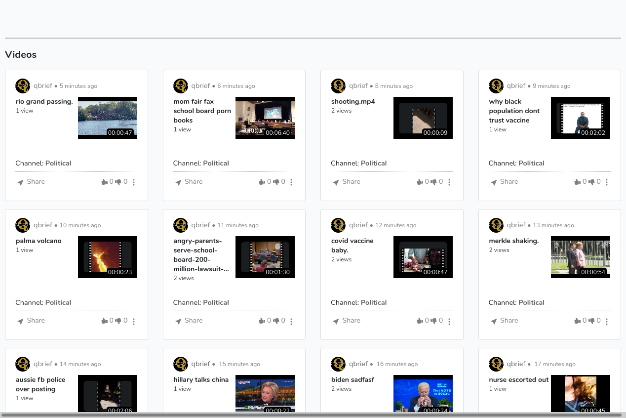Open three-dot menu on 'mom fair fax' card
Screen dimensions: 626x418
coord(291,182)
